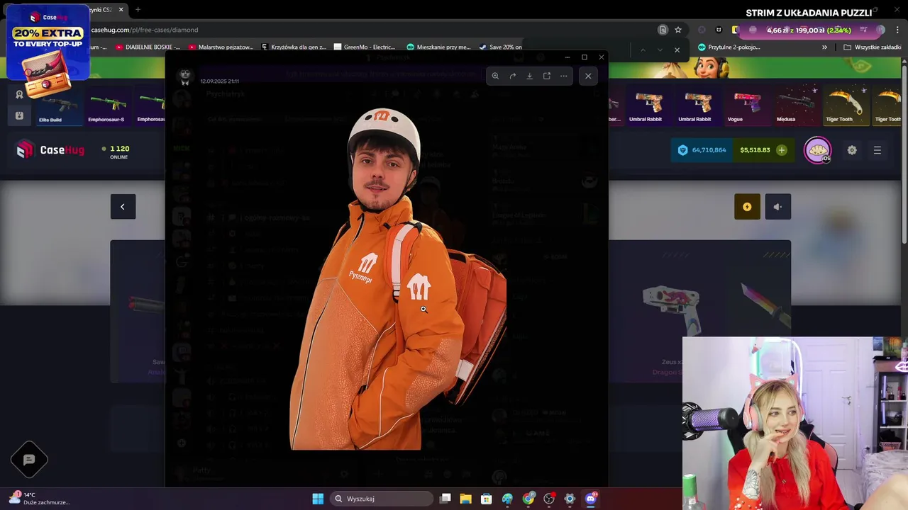Add funds with green plus button

coord(781,150)
